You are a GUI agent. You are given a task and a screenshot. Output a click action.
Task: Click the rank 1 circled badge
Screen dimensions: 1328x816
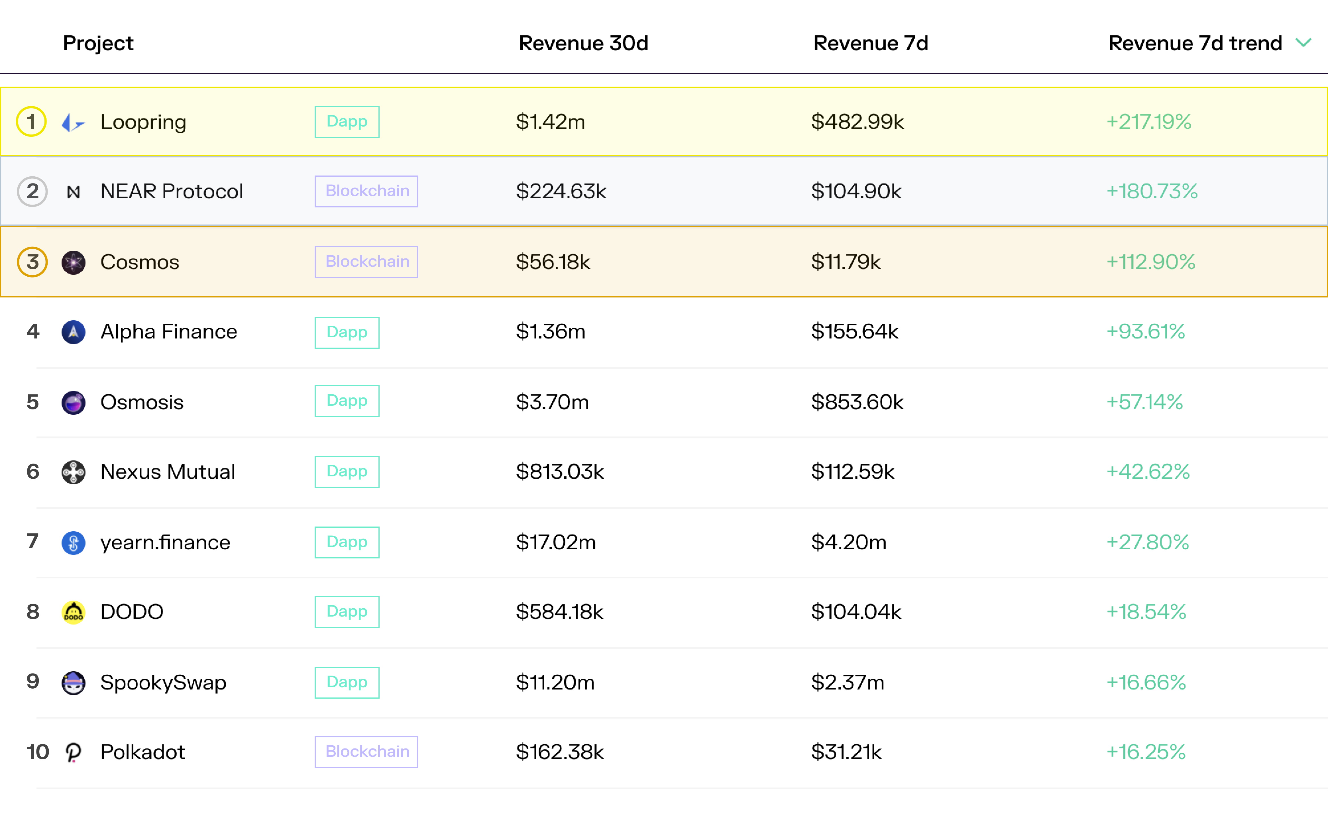click(31, 122)
